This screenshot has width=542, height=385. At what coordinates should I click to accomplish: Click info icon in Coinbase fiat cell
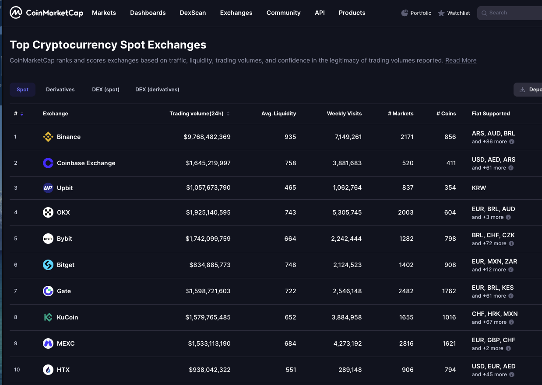point(511,168)
